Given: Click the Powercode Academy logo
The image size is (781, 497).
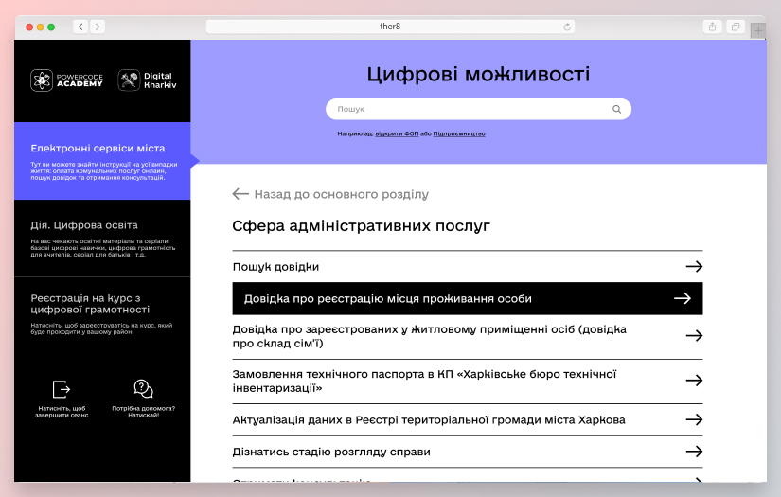Looking at the screenshot, I should click(67, 80).
